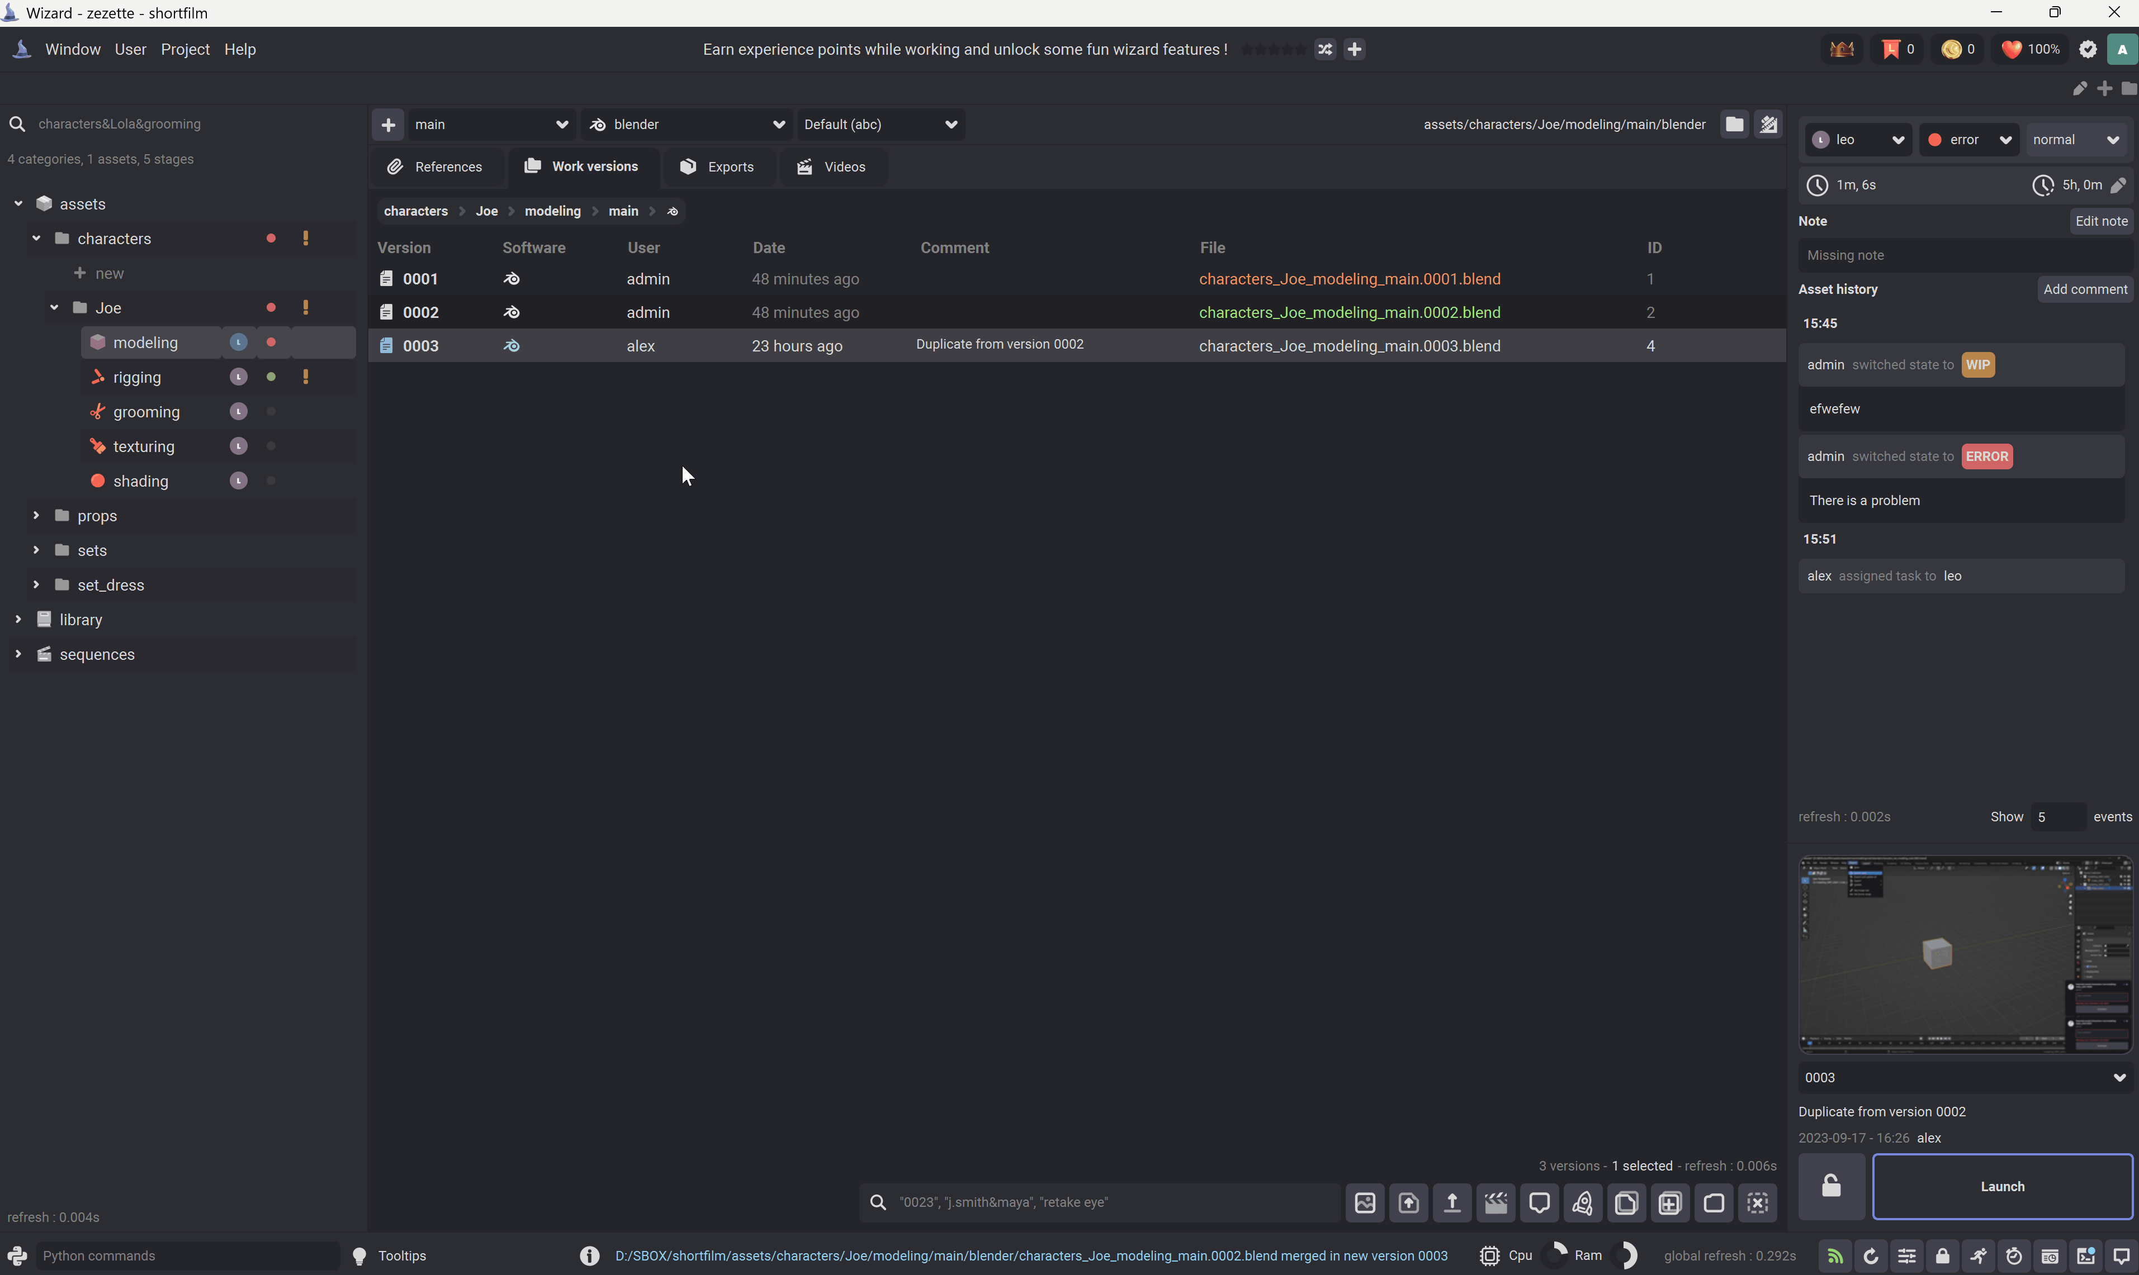Click the plus button in the top banner
Image resolution: width=2139 pixels, height=1275 pixels.
tap(1354, 50)
